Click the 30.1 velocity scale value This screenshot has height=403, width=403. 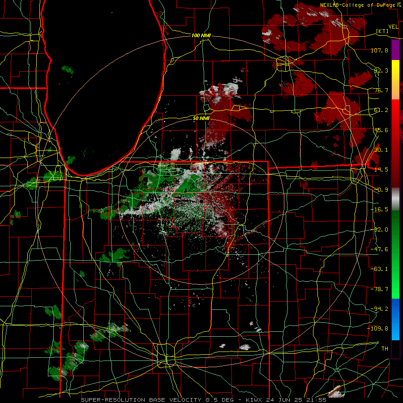pos(381,150)
